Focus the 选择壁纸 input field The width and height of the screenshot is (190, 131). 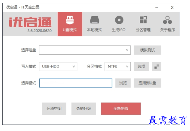(76, 83)
